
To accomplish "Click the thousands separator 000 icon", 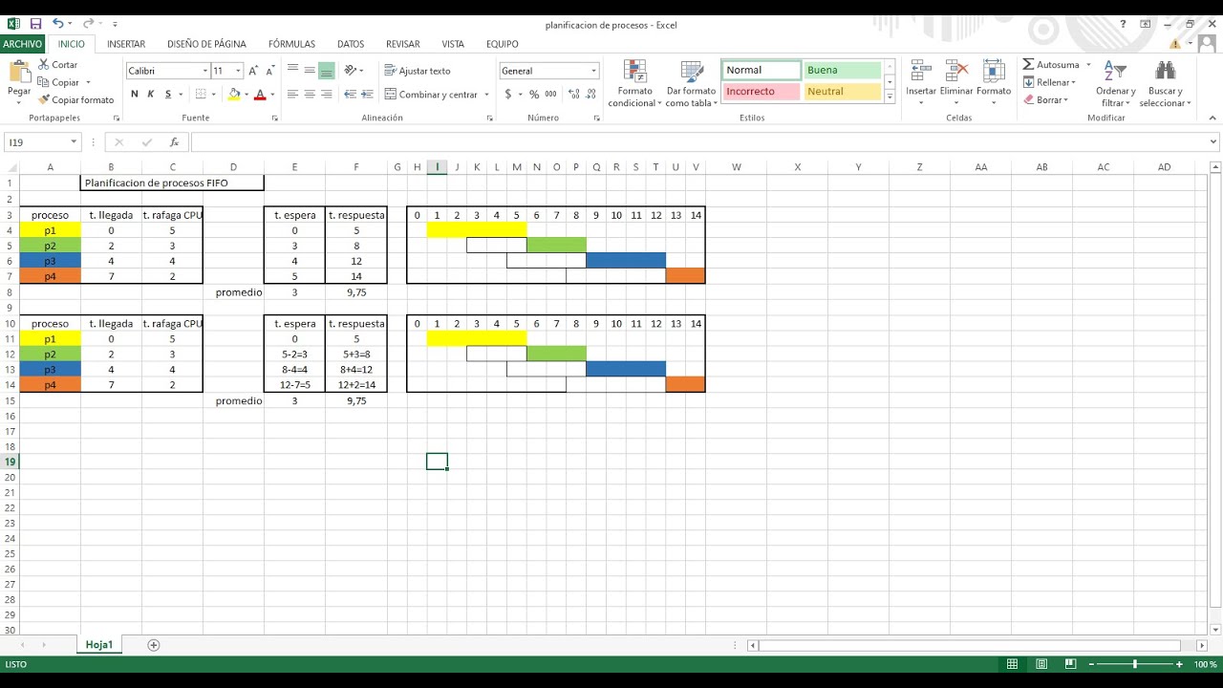I will pos(551,94).
